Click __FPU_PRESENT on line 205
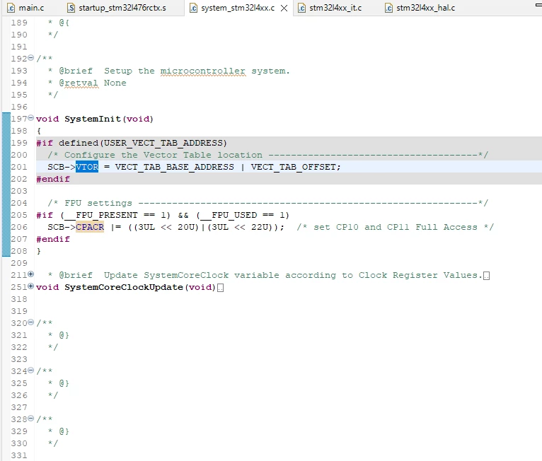This screenshot has width=542, height=461. click(x=101, y=215)
